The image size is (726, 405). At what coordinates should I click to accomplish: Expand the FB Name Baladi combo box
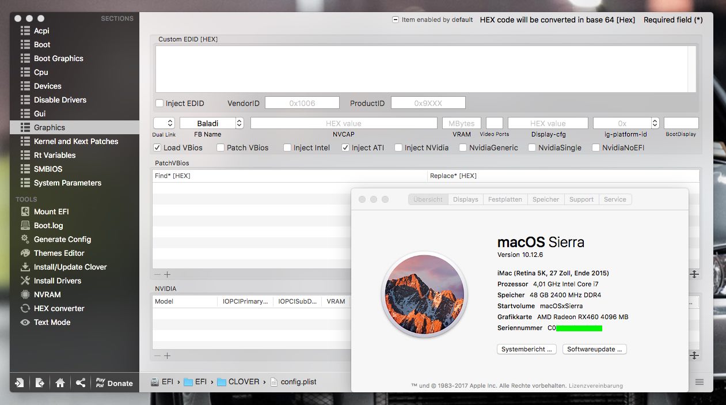240,123
